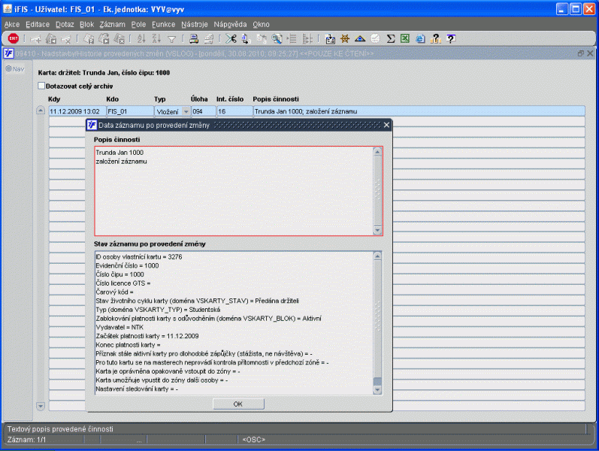Click the tree list view toolbar icon

(292, 38)
